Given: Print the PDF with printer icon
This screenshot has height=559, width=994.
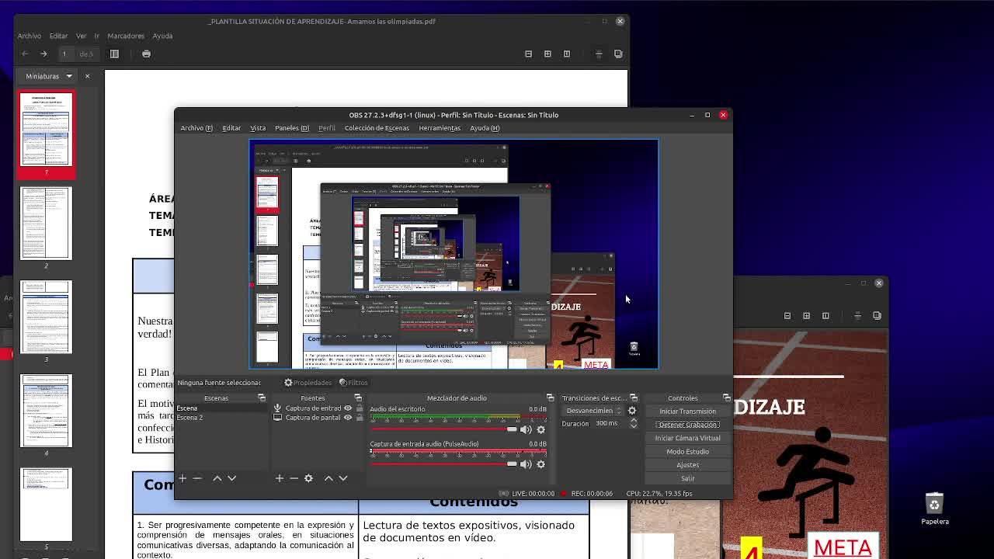Looking at the screenshot, I should [146, 54].
